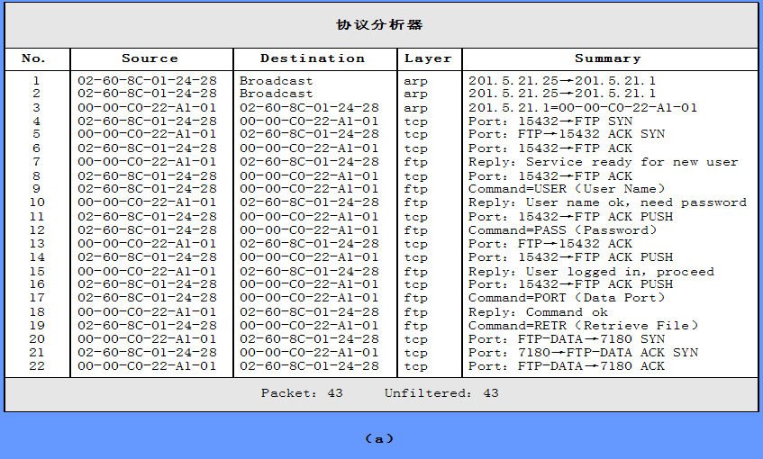Select summary 'Port: 15432→FTP SYN'
This screenshot has width=763, height=459.
(550, 121)
